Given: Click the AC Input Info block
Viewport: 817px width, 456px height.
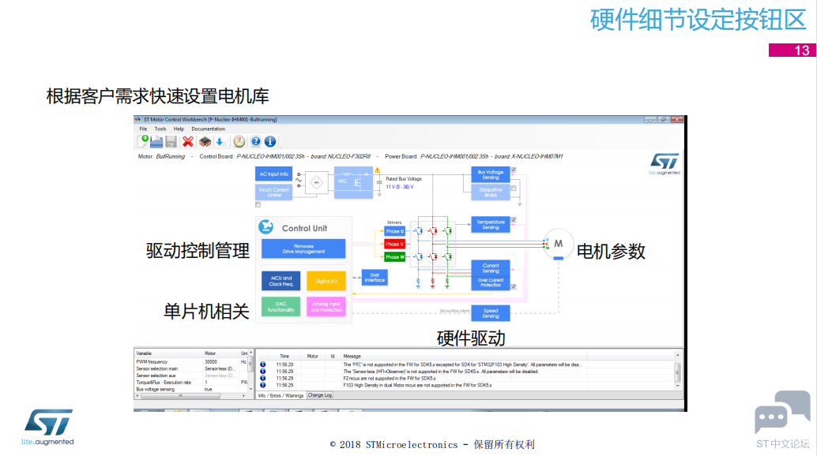Looking at the screenshot, I should pyautogui.click(x=273, y=174).
